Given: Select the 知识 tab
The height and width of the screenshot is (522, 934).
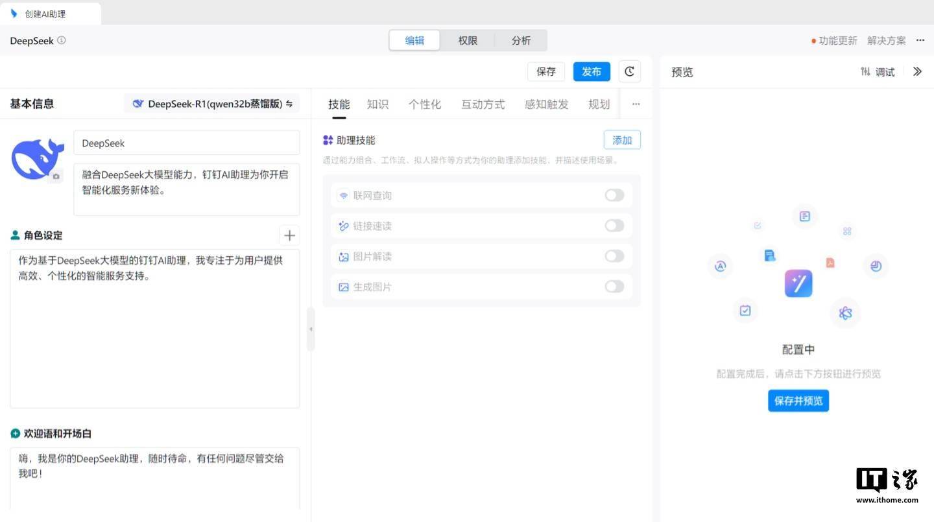Looking at the screenshot, I should pyautogui.click(x=378, y=104).
